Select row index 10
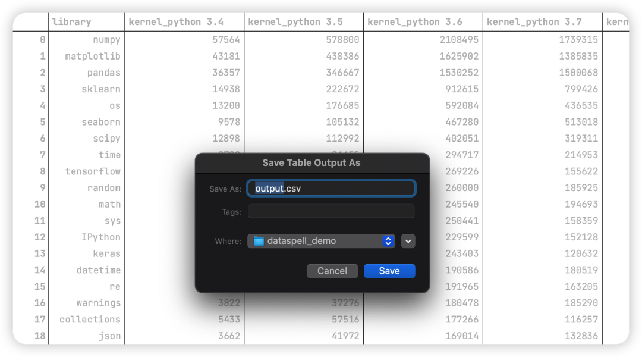This screenshot has width=642, height=357. point(40,204)
